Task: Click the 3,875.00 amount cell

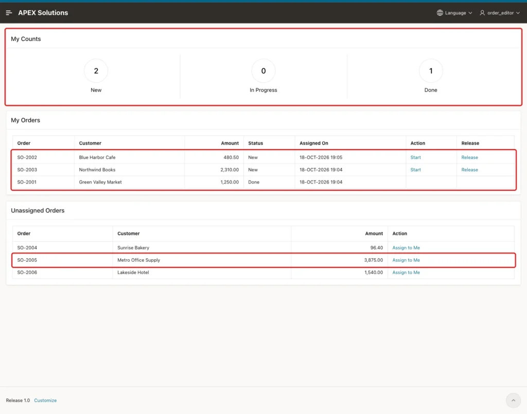Action: 374,260
